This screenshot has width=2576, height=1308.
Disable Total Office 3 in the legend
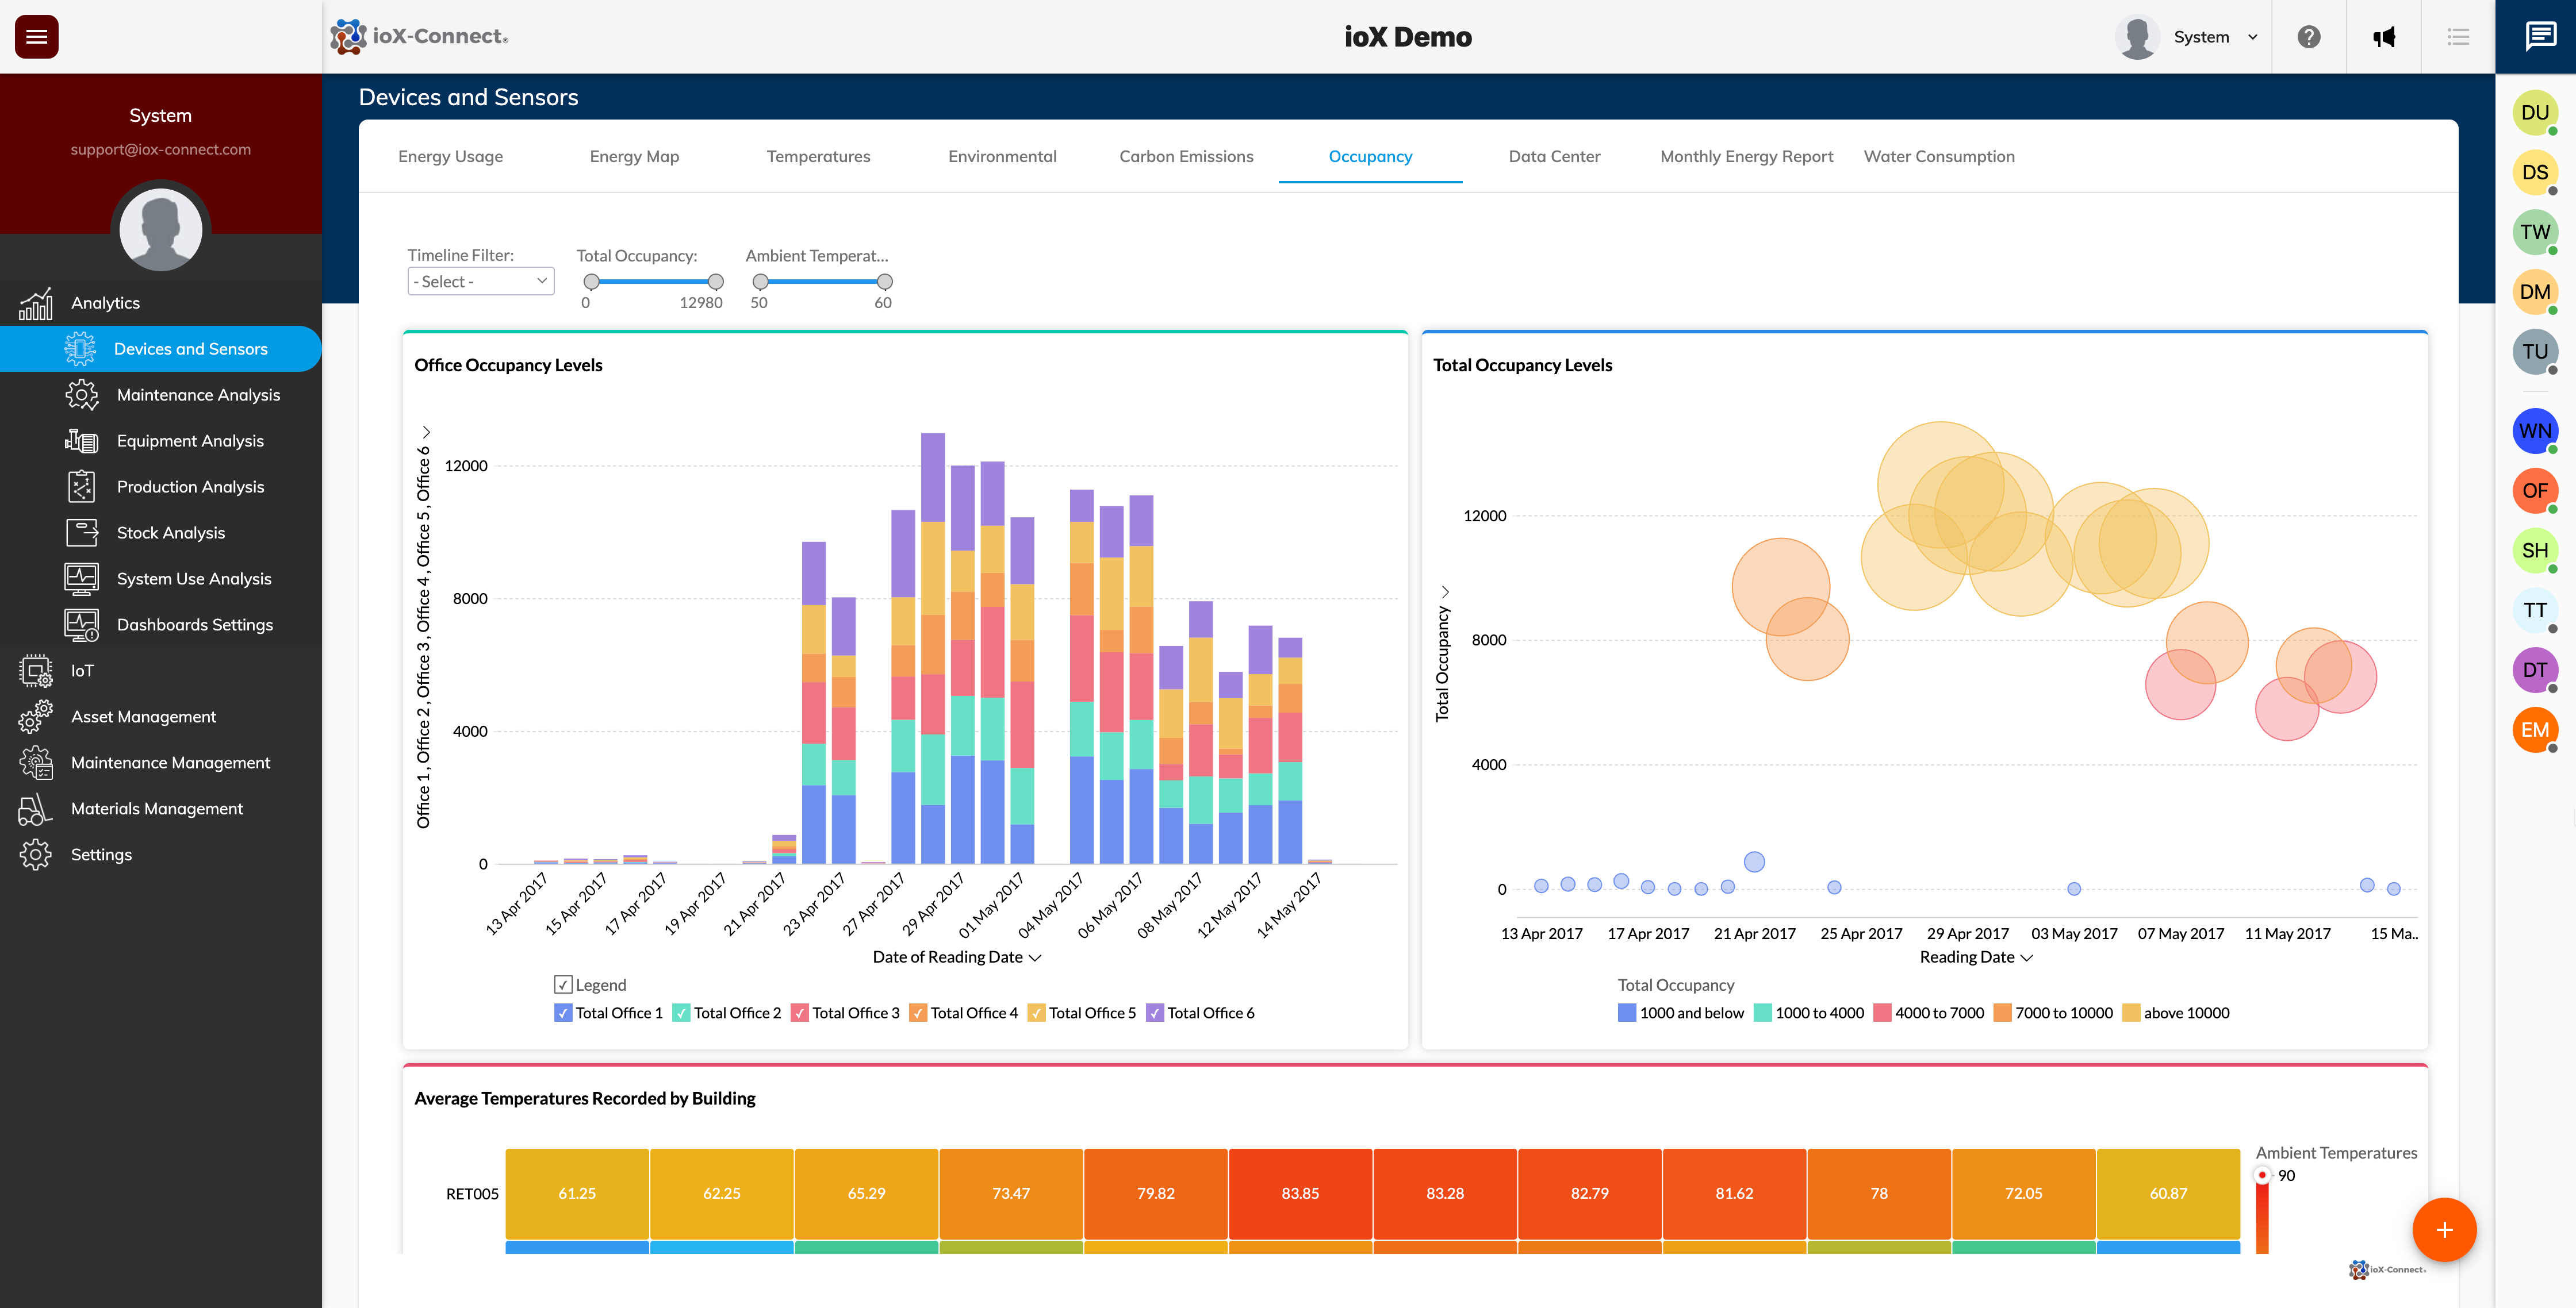[x=799, y=1012]
